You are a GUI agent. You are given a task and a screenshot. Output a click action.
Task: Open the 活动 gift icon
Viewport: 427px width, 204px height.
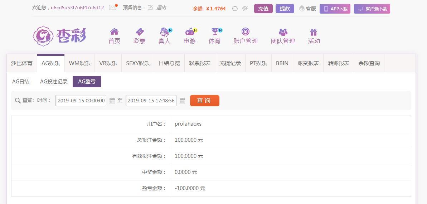pos(314,32)
